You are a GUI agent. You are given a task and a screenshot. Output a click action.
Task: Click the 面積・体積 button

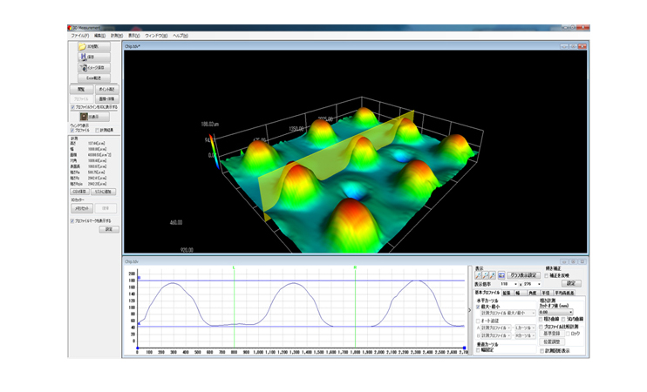[x=107, y=99]
